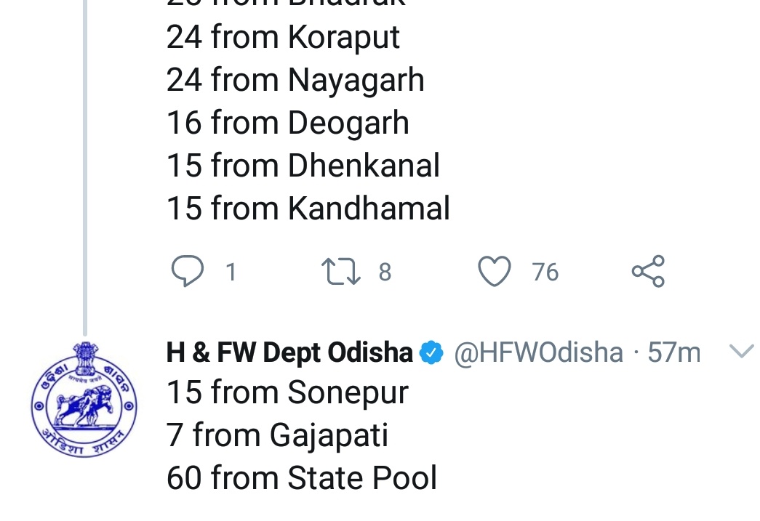This screenshot has height=521, width=760.
Task: Tap the blue verified badge
Action: (433, 353)
